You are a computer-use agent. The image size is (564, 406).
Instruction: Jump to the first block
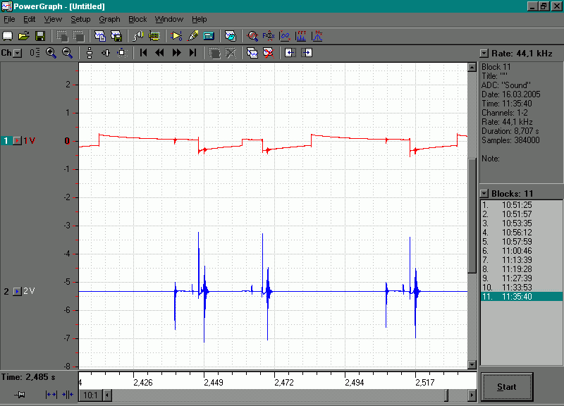[x=144, y=53]
